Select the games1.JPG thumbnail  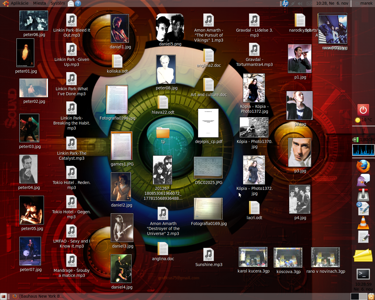pyautogui.click(x=122, y=146)
